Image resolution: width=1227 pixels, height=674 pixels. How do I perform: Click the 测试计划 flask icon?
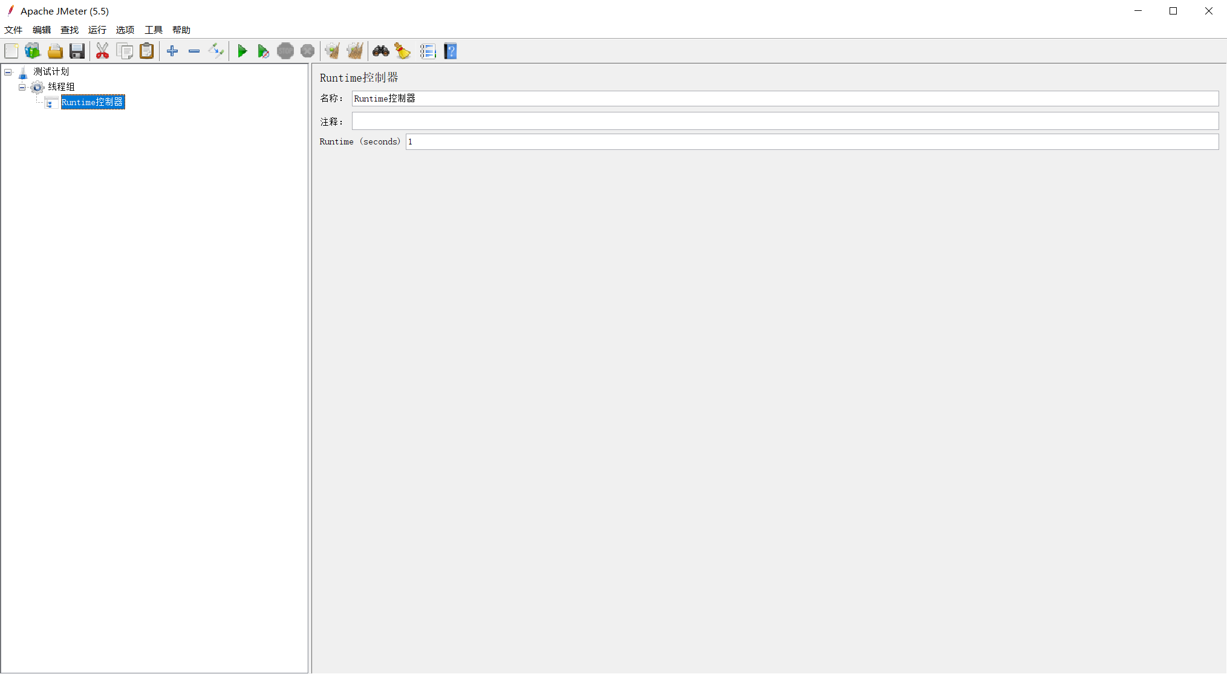tap(23, 73)
